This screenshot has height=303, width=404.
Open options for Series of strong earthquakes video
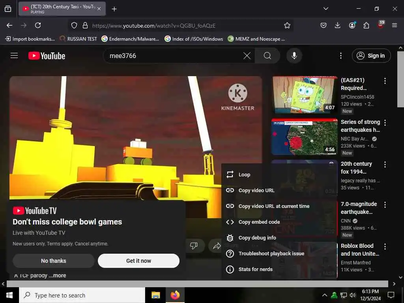click(385, 123)
